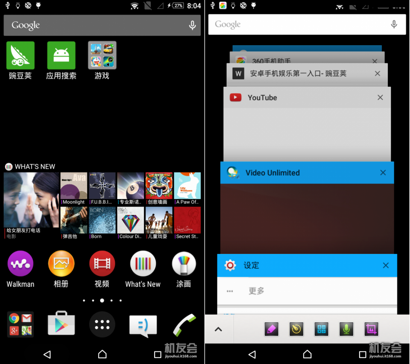
Task: Tap Home button on left screen
Action: click(102, 354)
